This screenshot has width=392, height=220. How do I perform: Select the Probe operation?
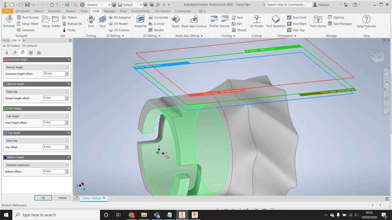coord(69,30)
